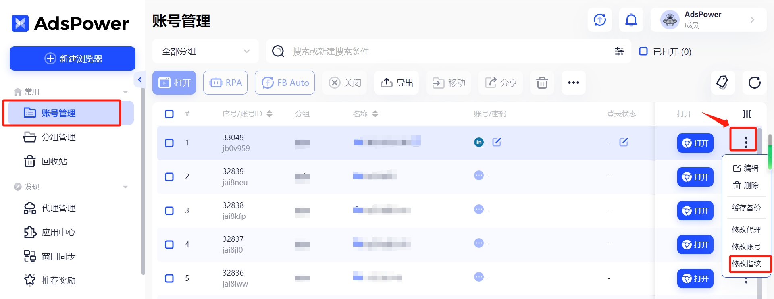Toggle select-all checkbox in table header

click(x=169, y=114)
